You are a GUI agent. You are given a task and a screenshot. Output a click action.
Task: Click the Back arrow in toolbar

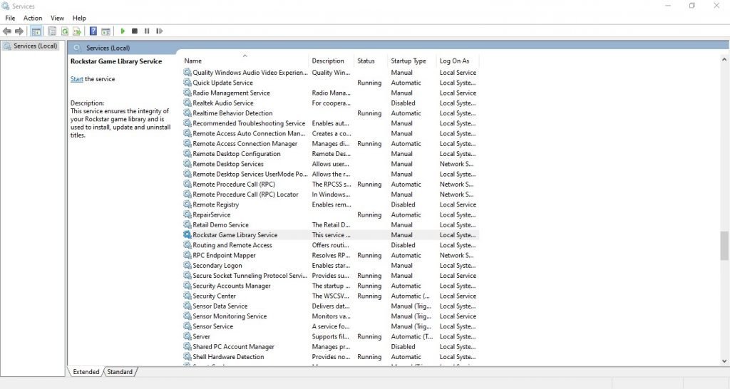pyautogui.click(x=7, y=31)
